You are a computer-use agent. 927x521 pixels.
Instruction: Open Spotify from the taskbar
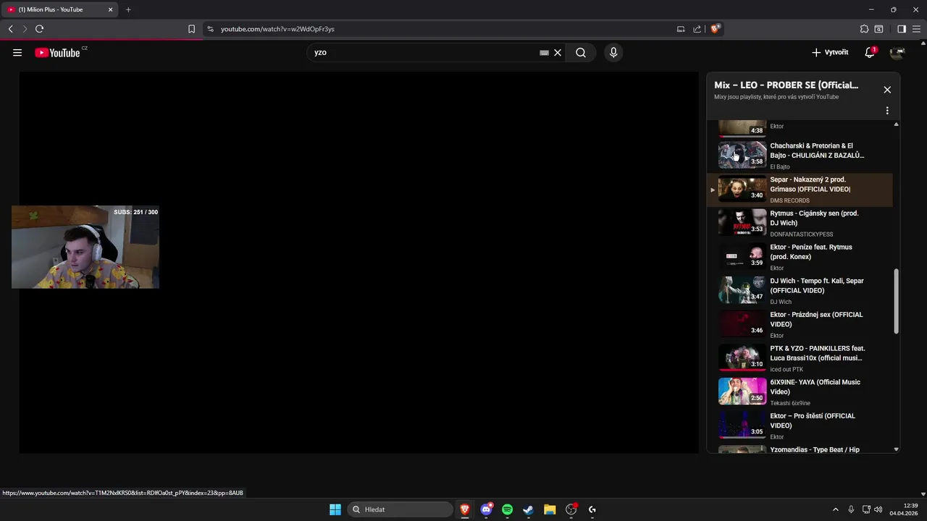point(508,509)
